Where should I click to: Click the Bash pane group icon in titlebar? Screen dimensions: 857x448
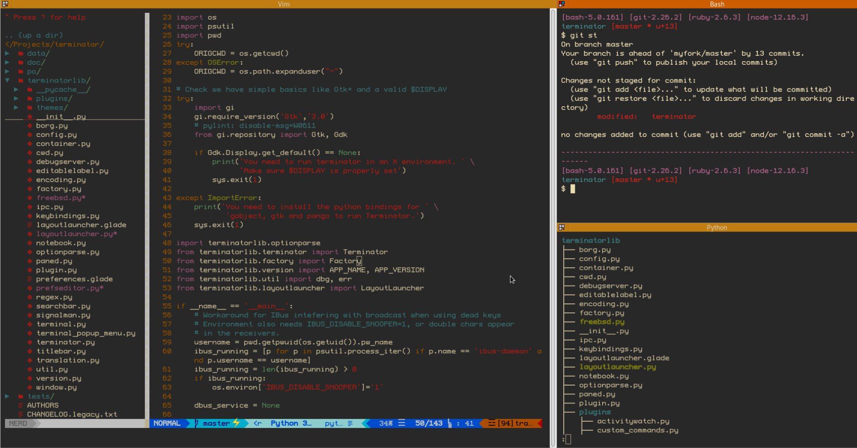coord(562,4)
